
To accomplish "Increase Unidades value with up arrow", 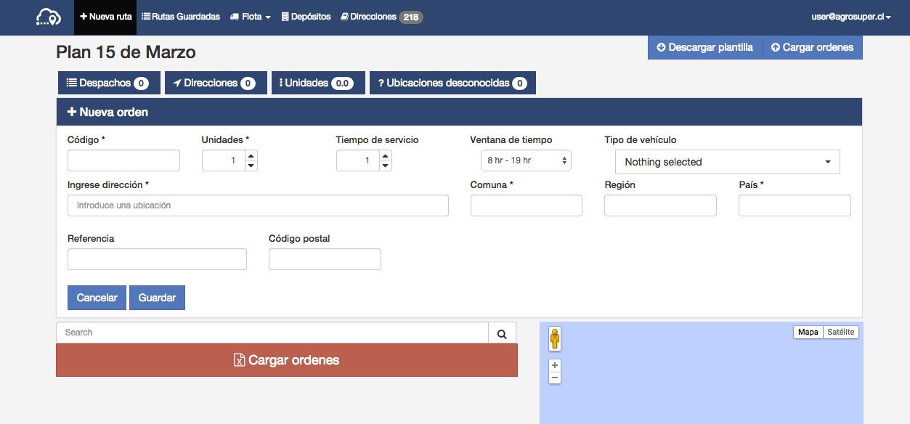I will tap(251, 155).
